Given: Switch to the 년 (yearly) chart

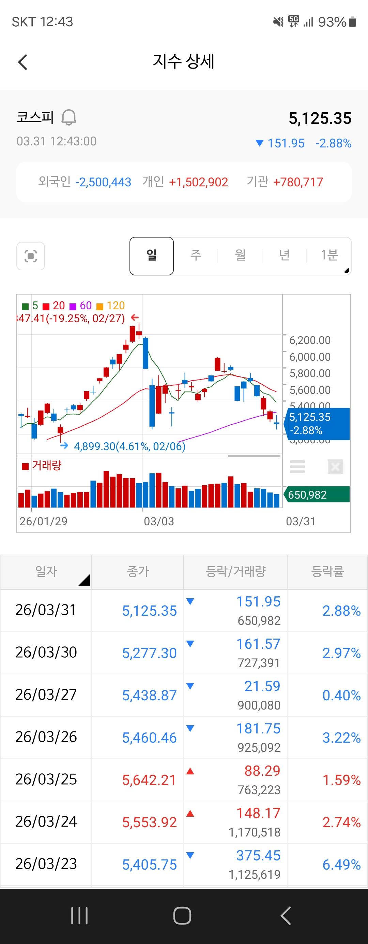Looking at the screenshot, I should (x=284, y=256).
